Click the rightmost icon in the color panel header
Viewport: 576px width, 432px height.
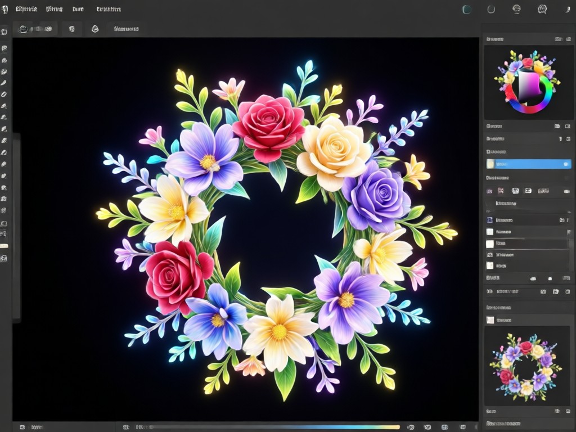569,39
